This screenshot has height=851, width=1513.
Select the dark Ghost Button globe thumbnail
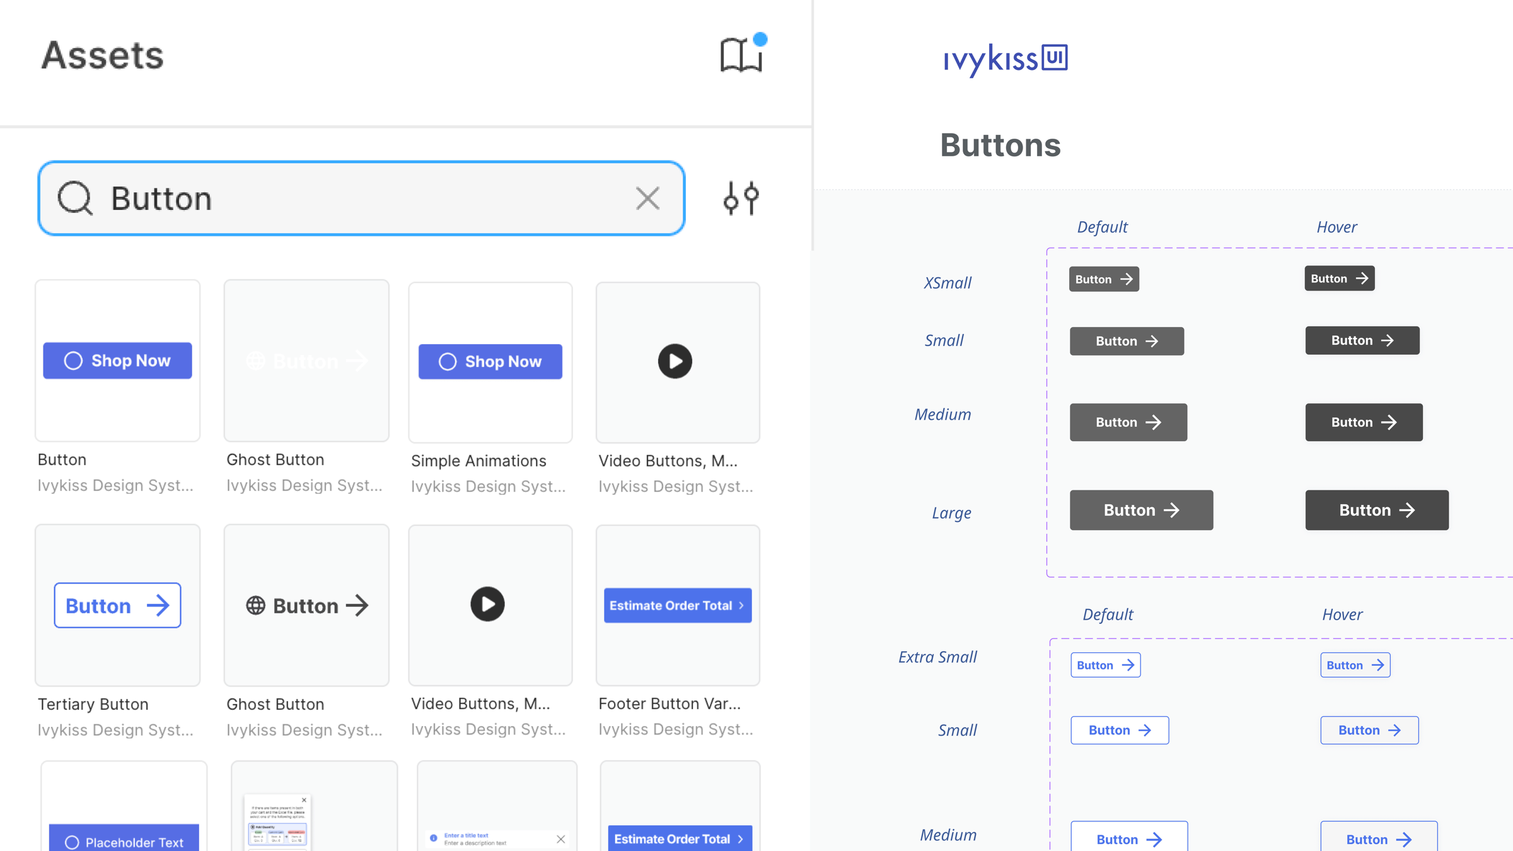pos(306,605)
